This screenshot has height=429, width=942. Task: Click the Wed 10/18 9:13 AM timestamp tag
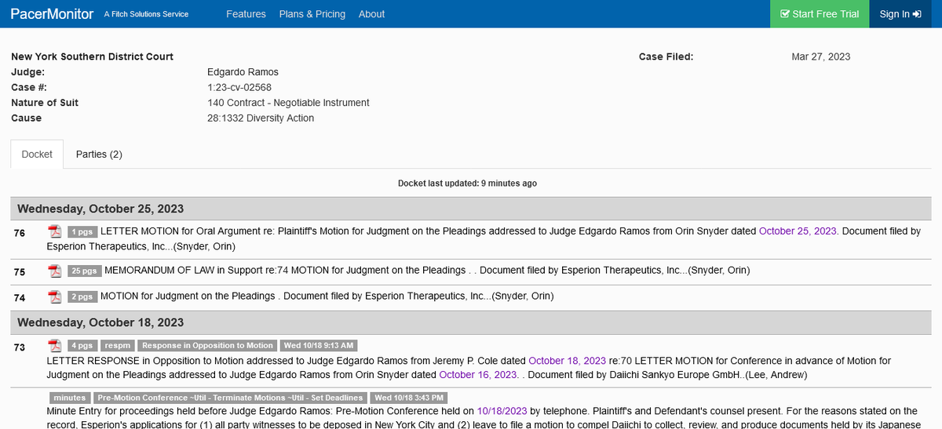(319, 346)
